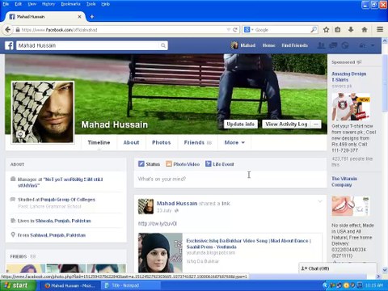This screenshot has height=291, width=388.
Task: Click the Windows Start button
Action: point(17,285)
